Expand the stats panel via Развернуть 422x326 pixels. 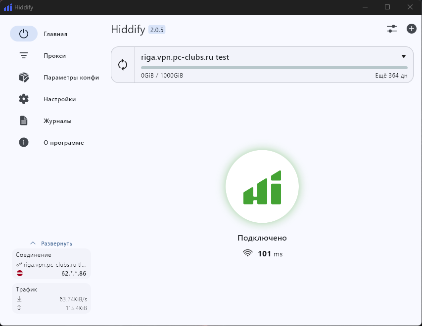51,244
